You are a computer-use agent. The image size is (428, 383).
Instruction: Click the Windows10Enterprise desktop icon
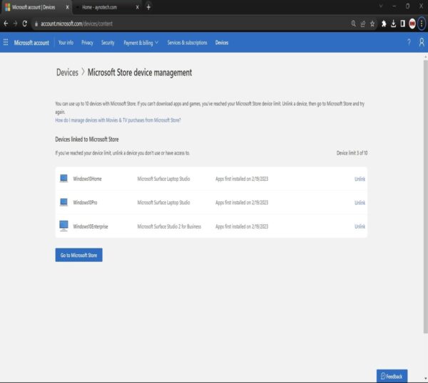(x=63, y=226)
